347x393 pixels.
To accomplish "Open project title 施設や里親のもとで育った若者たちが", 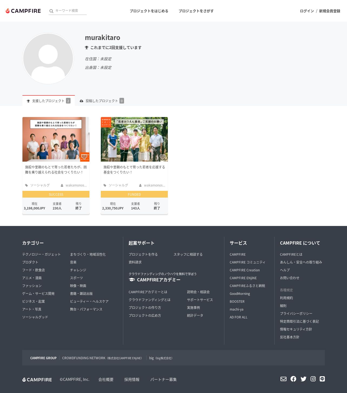I will click(56, 169).
